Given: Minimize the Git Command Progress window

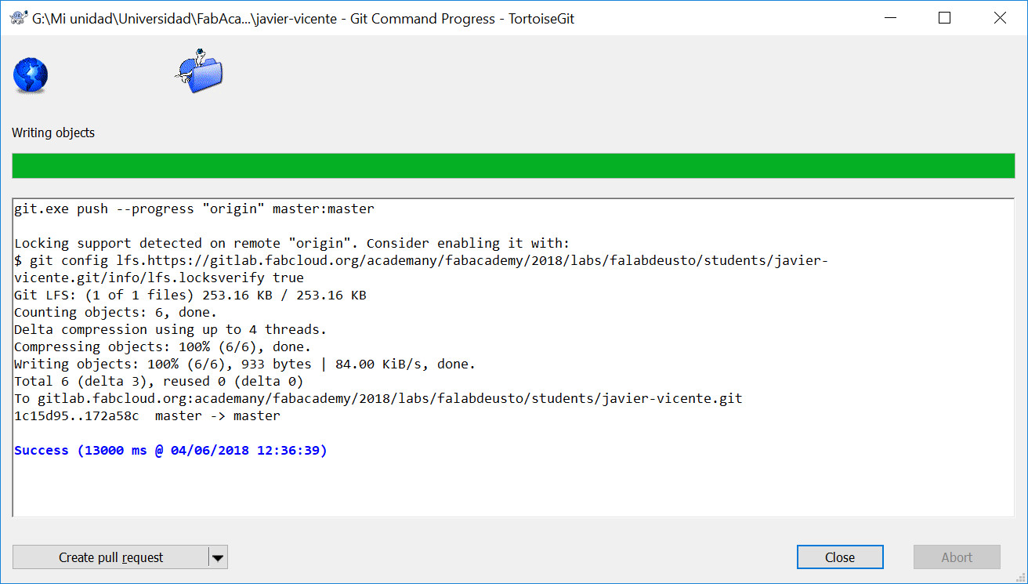Looking at the screenshot, I should (x=889, y=18).
